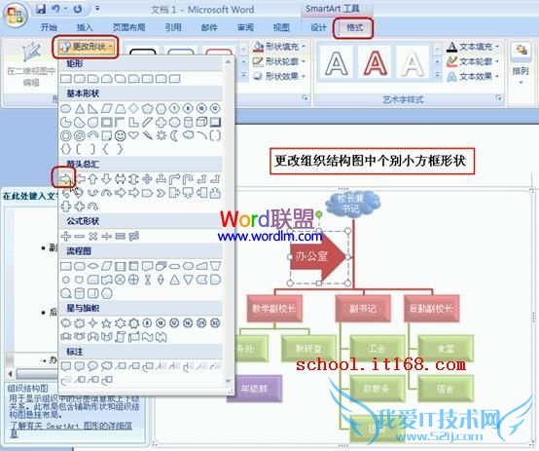Choose the minus equation shape
This screenshot has width=539, height=451.
(x=80, y=236)
